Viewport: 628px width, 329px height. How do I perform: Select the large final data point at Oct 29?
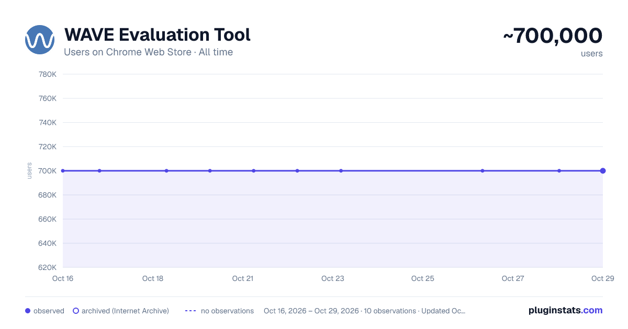click(603, 171)
